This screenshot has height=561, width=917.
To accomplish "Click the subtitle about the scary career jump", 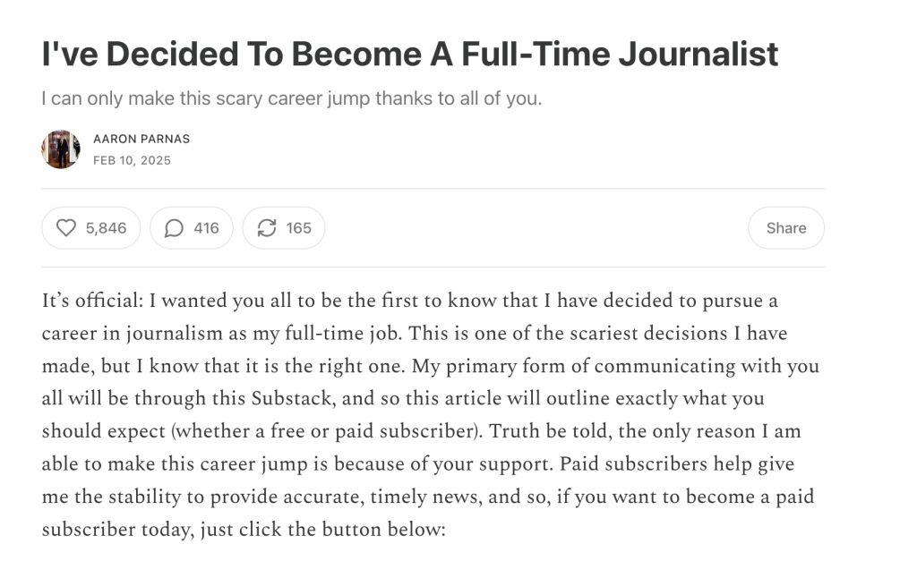I will pyautogui.click(x=292, y=98).
